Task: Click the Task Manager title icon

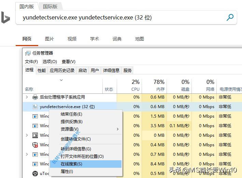Action: click(x=28, y=54)
